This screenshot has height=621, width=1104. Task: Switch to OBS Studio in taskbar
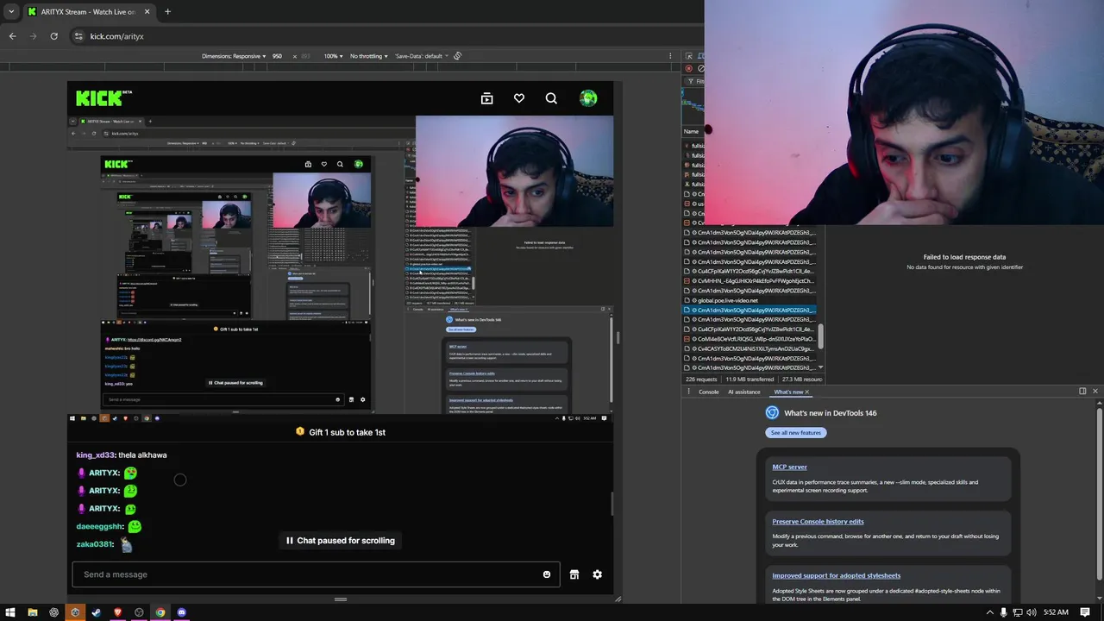pos(139,612)
